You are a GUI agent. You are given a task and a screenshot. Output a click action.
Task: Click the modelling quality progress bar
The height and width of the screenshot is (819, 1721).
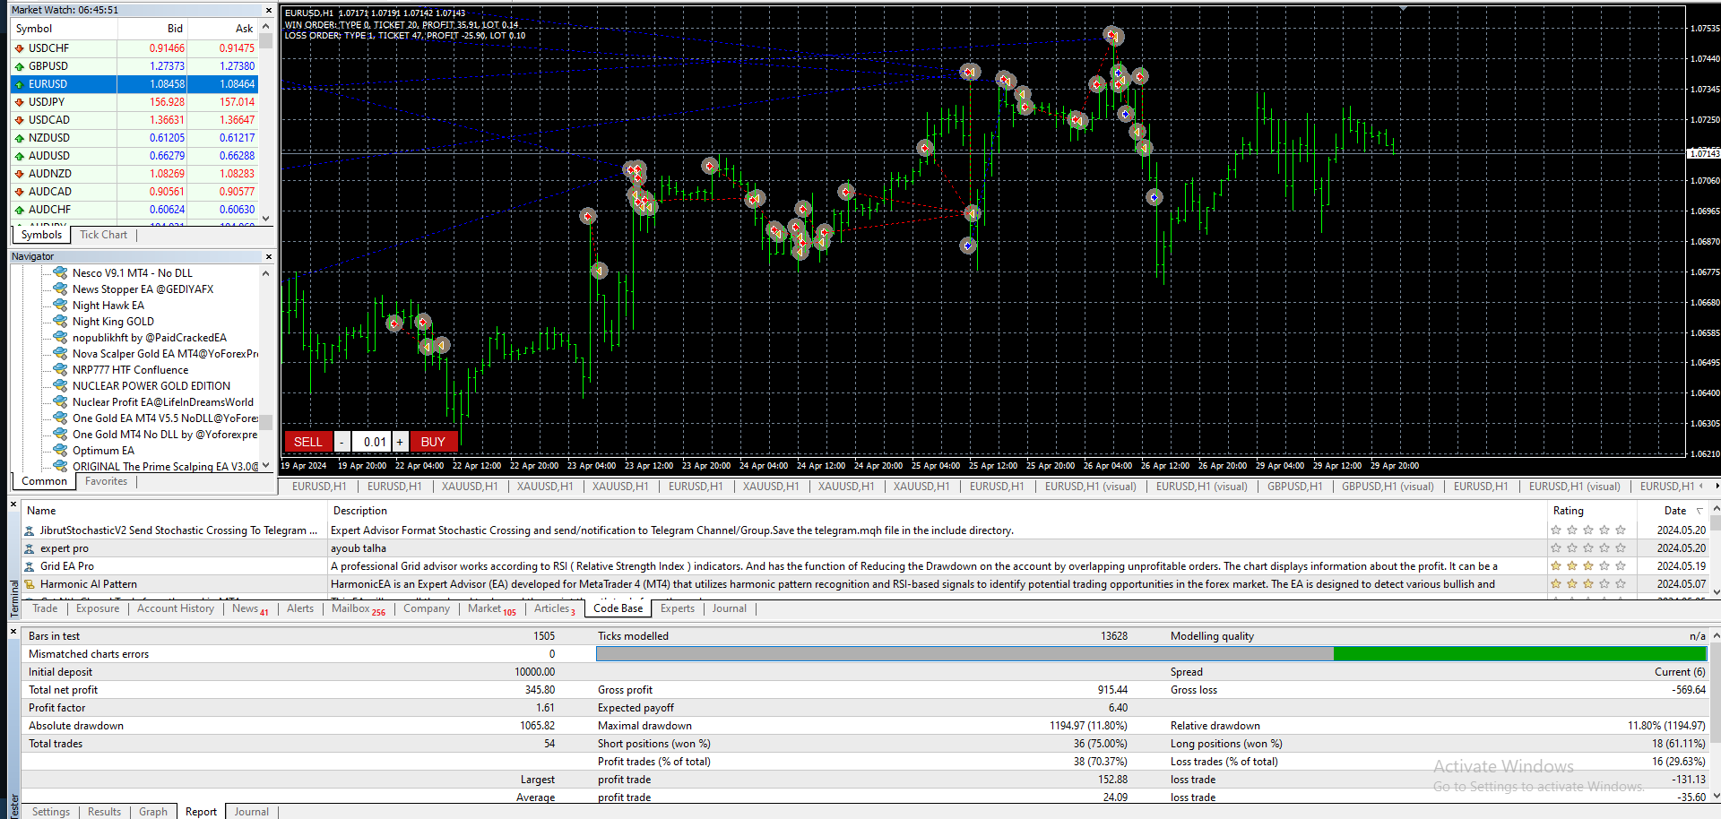pos(1151,654)
